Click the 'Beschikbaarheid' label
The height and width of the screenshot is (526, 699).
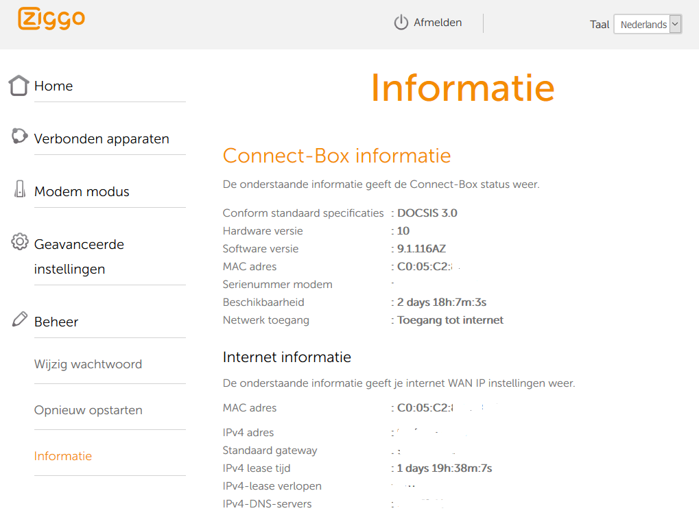click(x=263, y=302)
